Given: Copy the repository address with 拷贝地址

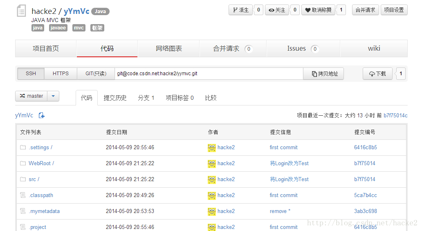Looking at the screenshot, I should coord(323,74).
